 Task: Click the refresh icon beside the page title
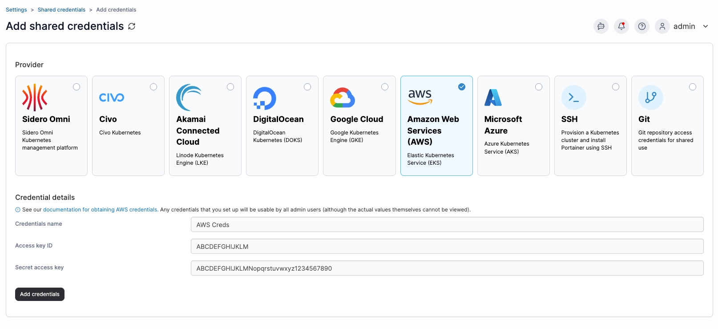click(132, 26)
